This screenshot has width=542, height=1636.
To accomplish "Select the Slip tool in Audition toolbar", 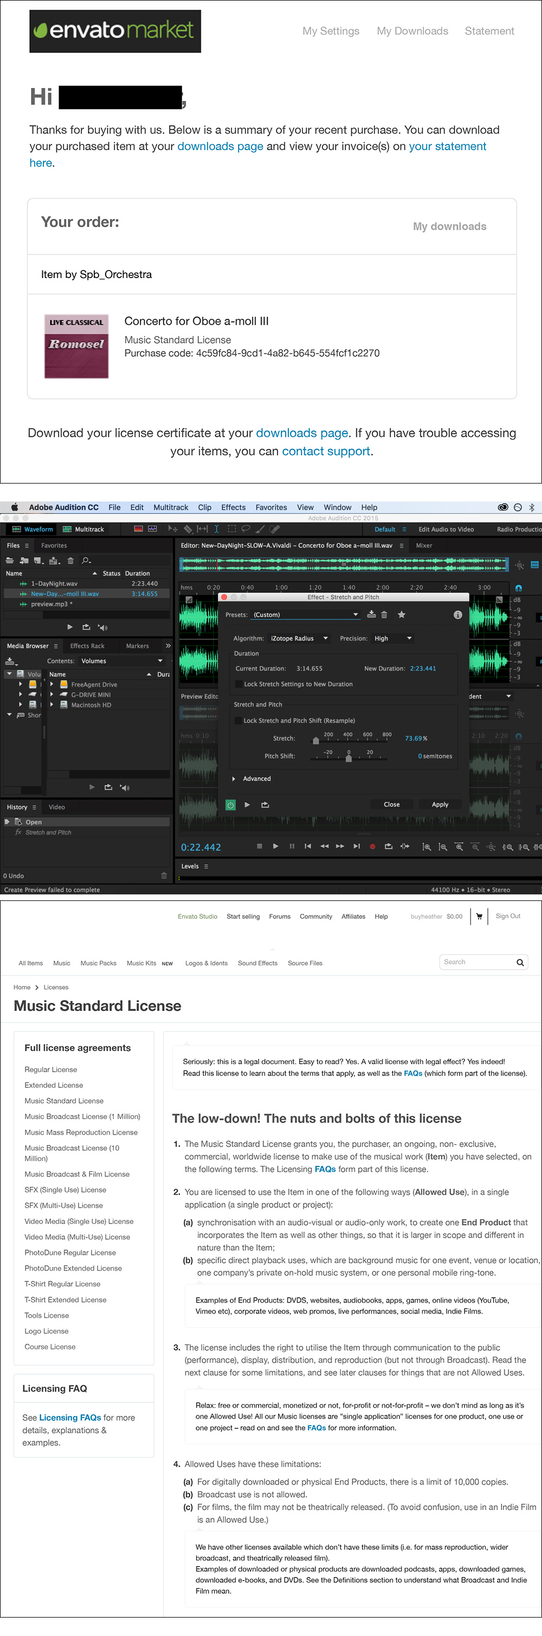I will pos(203,529).
